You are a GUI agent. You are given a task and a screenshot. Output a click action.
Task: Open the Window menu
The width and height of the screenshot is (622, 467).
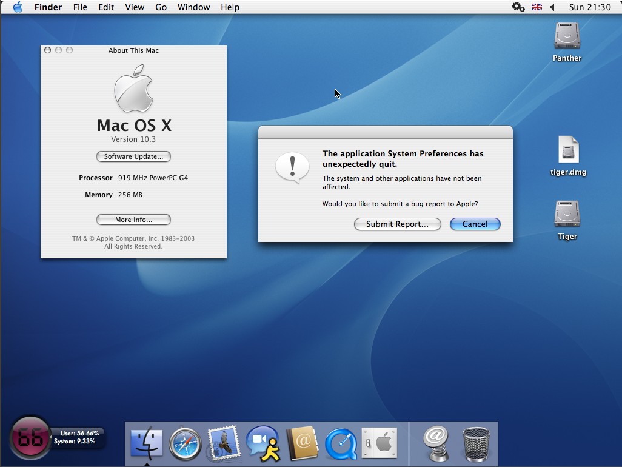coord(193,7)
